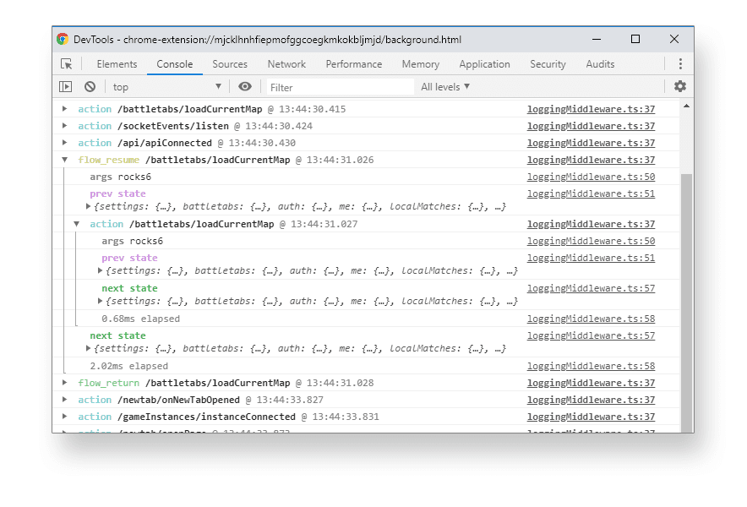Collapse the flow_resume loadCurrentMap entry
The image size is (747, 507).
[x=65, y=160]
